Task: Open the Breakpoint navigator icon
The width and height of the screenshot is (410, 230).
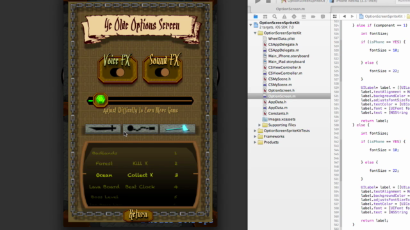Action: [x=313, y=17]
